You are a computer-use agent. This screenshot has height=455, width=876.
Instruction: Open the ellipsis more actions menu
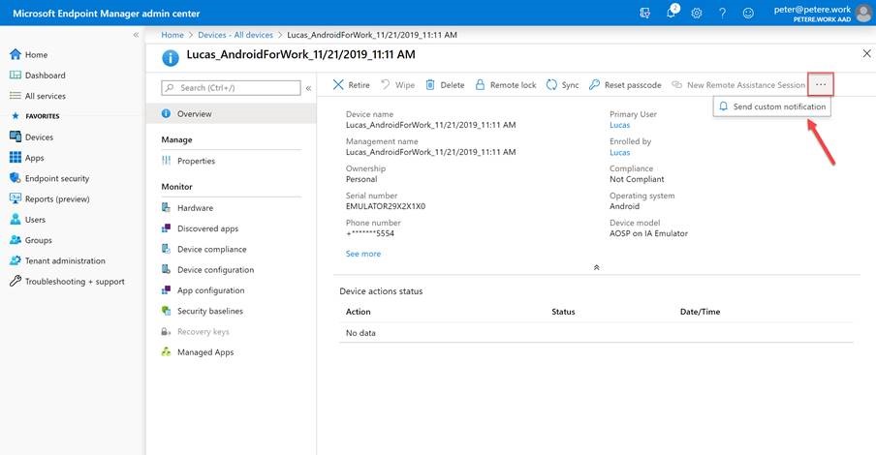[820, 85]
